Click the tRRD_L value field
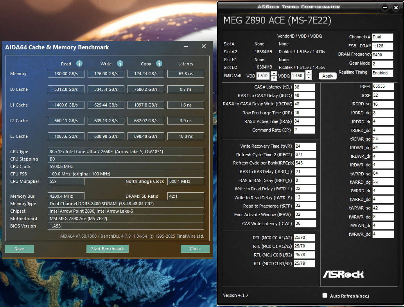 tap(305, 172)
